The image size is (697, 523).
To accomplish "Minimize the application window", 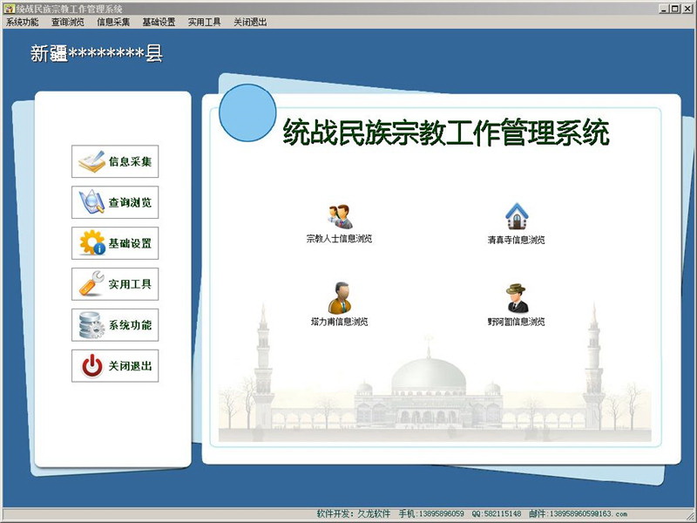I will click(x=665, y=9).
